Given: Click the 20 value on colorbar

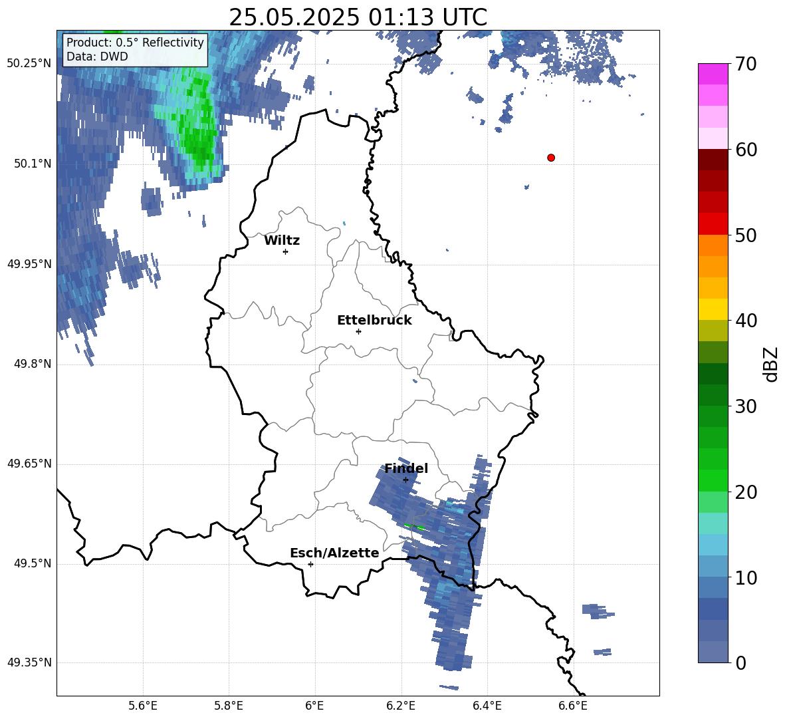Looking at the screenshot, I should tap(746, 492).
